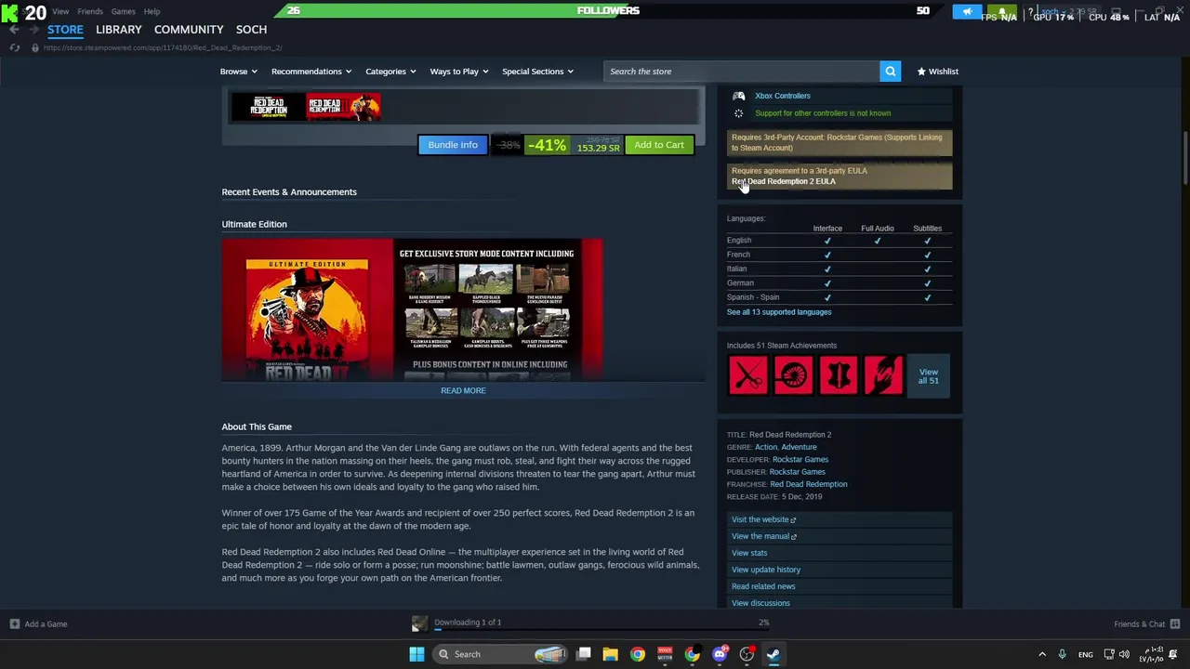Image resolution: width=1190 pixels, height=669 pixels.
Task: Open File Explorer from the taskbar
Action: (610, 654)
